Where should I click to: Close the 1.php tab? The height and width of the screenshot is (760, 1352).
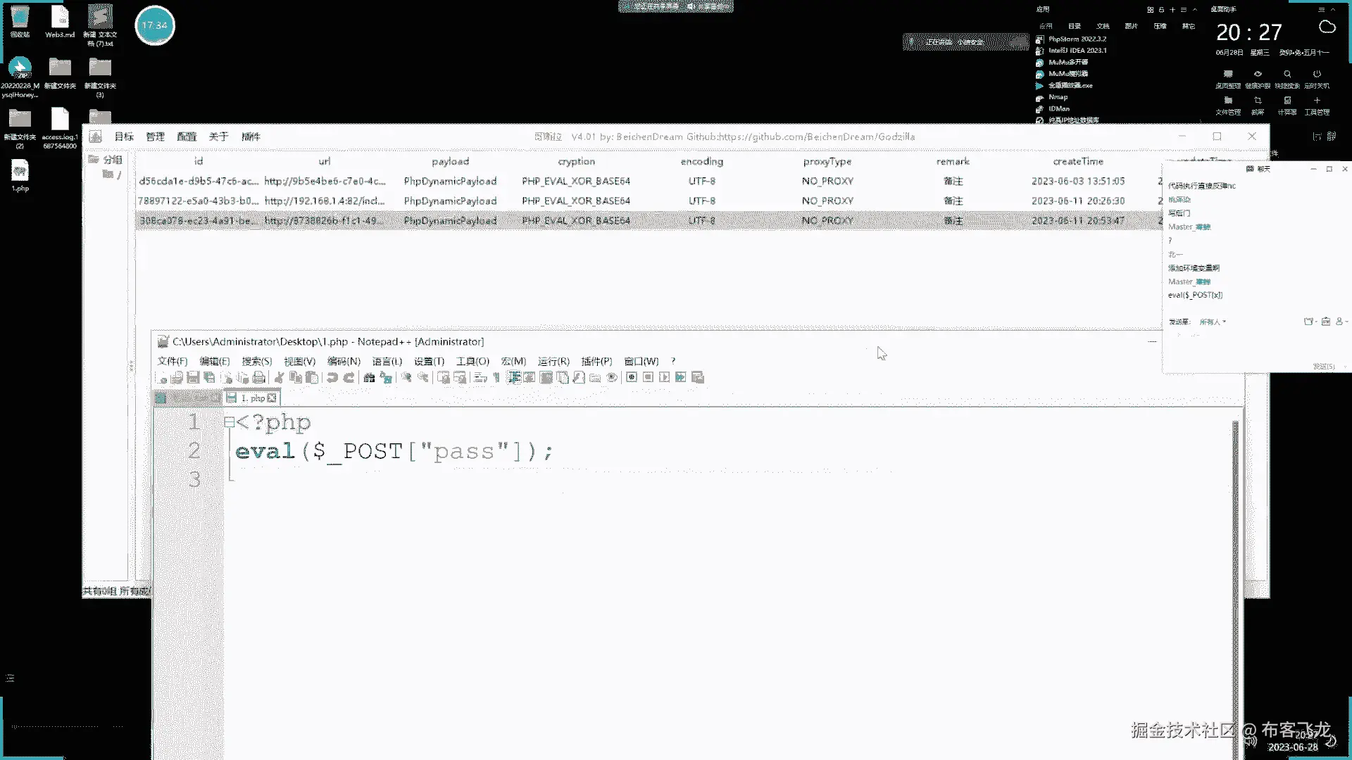click(272, 398)
